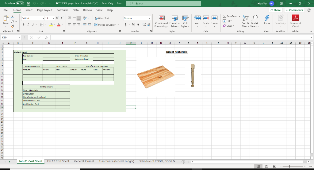Click the Comments button
314x170 pixels.
coord(294,10)
